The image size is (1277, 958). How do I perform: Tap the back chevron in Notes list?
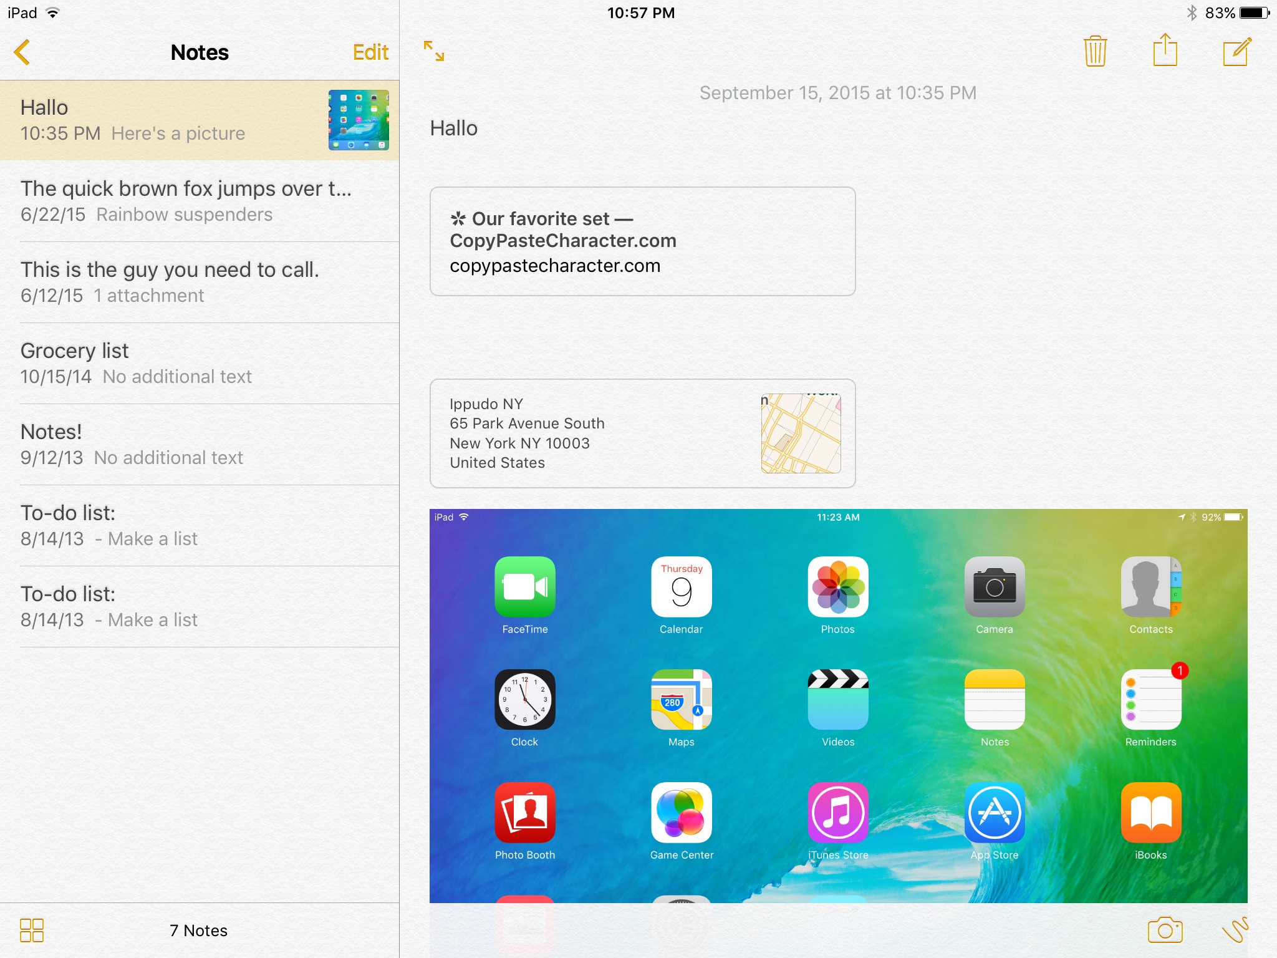pos(22,52)
